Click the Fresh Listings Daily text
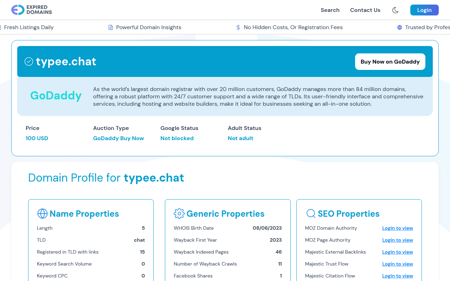Viewport: 450px width, 281px height. (29, 27)
